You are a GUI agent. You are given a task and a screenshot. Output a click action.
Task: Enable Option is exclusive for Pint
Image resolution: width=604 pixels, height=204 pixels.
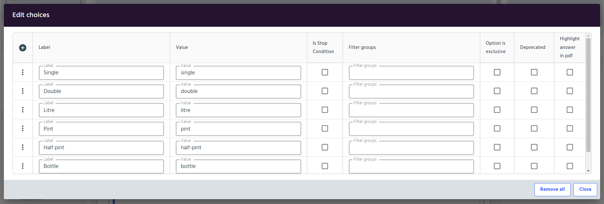[497, 128]
